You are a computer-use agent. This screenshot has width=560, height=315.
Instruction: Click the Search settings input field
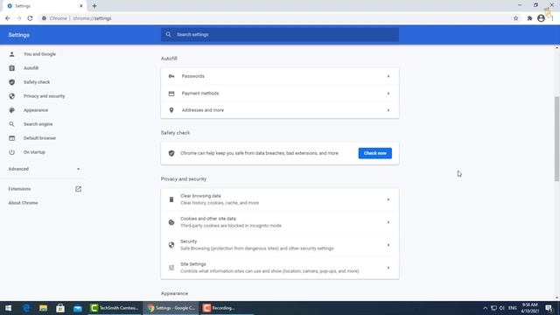pos(280,35)
